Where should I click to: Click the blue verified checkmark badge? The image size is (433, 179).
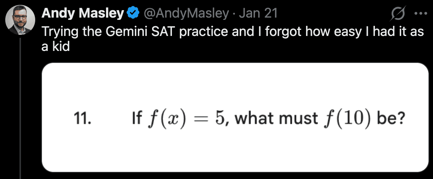click(132, 14)
